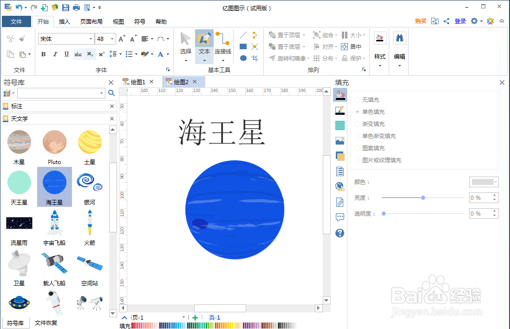
Task: Click the print icon in quick toolbar
Action: (77, 7)
